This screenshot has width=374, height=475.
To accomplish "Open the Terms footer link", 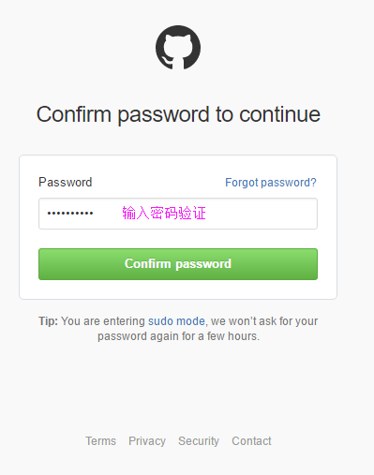I will click(x=100, y=441).
